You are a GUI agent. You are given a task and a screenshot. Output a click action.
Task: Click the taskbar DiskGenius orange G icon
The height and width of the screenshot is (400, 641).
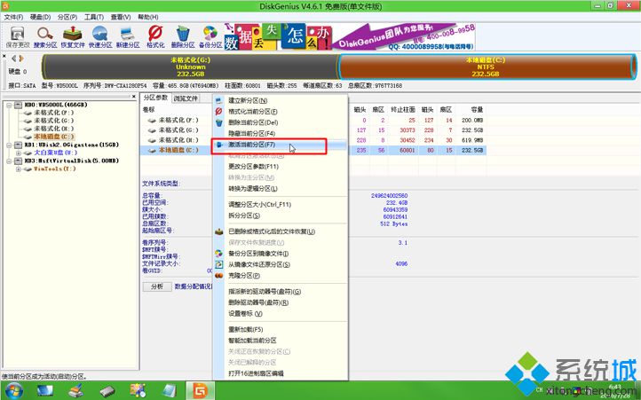tap(201, 390)
